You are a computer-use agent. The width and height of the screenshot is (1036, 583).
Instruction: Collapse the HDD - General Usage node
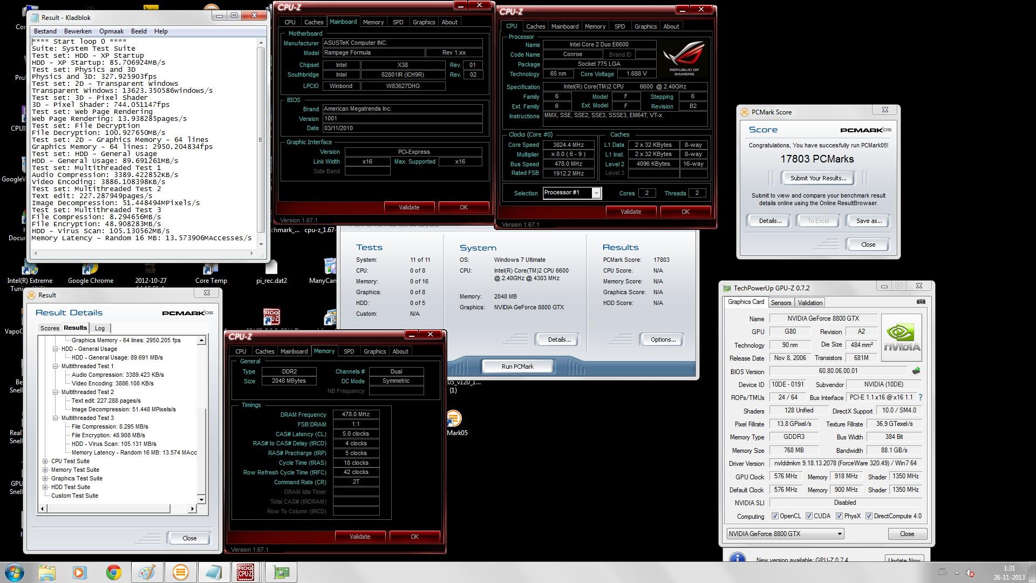coord(56,349)
